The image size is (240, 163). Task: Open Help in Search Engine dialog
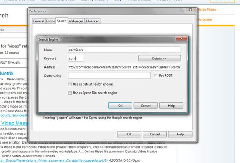[171, 105]
